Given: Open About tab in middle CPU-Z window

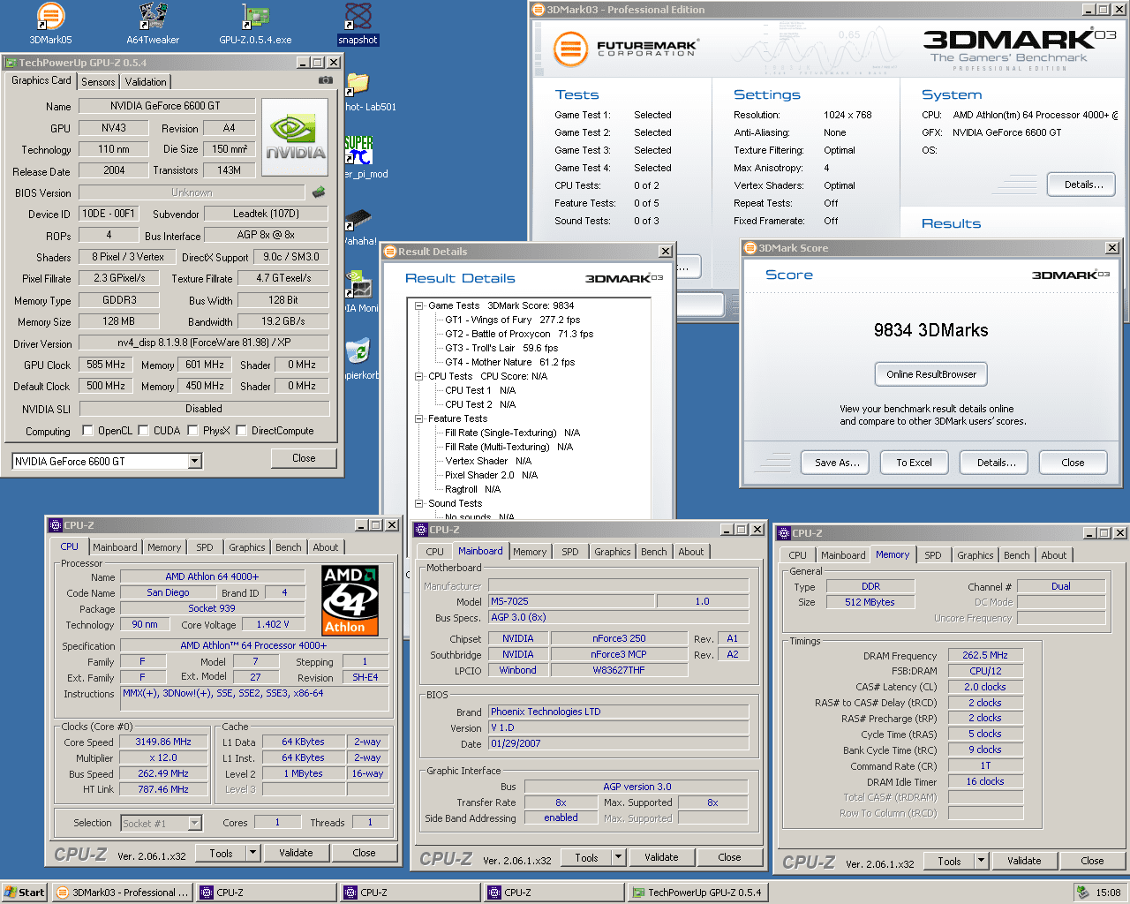Looking at the screenshot, I should [691, 552].
